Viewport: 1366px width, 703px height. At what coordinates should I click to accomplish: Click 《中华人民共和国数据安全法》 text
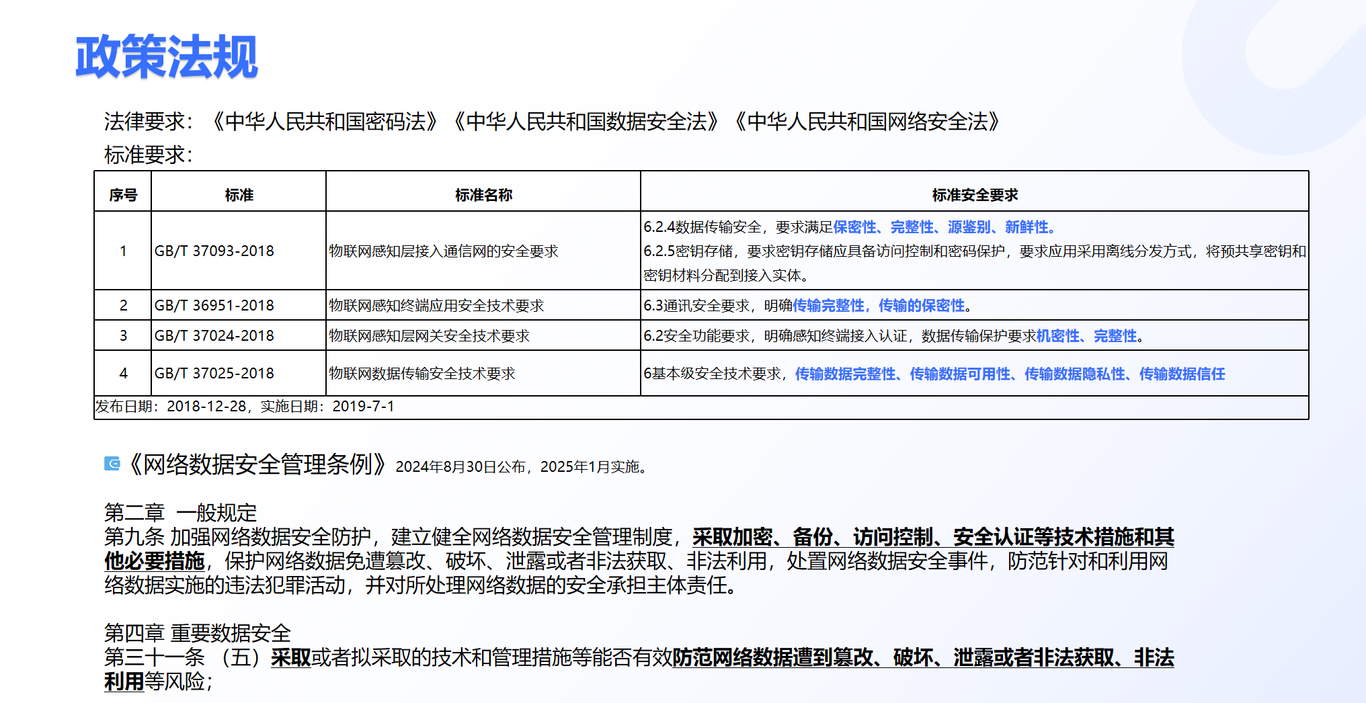coord(586,122)
